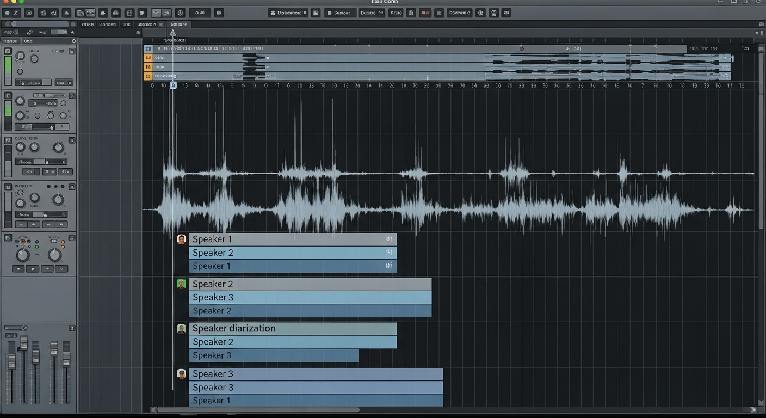Click the red record icon in toolbar

click(x=425, y=13)
